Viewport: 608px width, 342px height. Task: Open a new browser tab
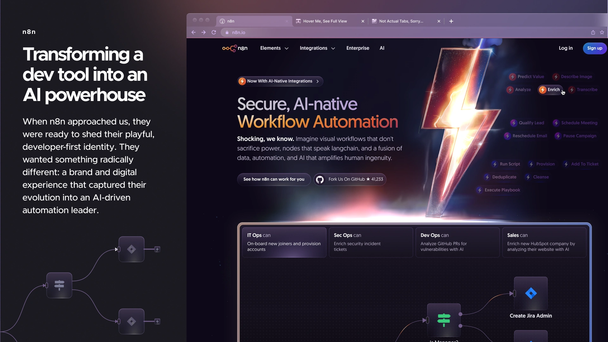point(451,21)
